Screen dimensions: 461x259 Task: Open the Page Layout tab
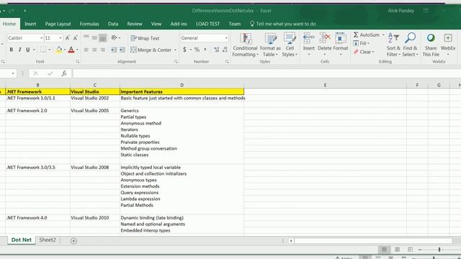pyautogui.click(x=58, y=24)
